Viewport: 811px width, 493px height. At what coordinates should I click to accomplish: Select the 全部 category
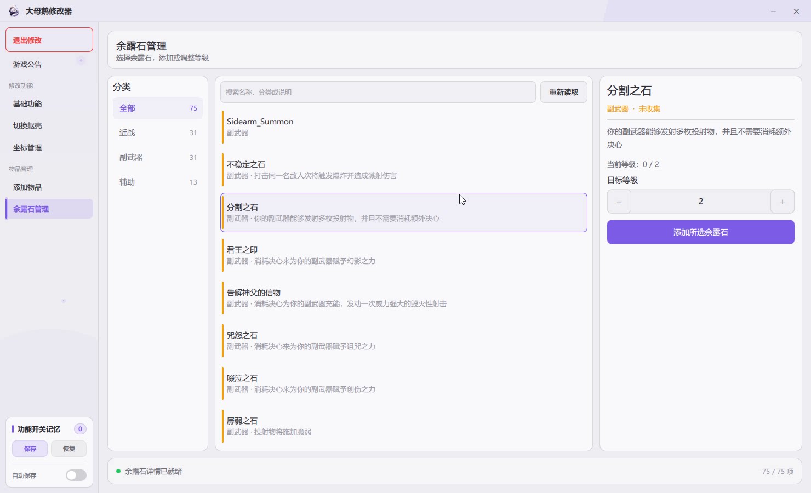(158, 108)
